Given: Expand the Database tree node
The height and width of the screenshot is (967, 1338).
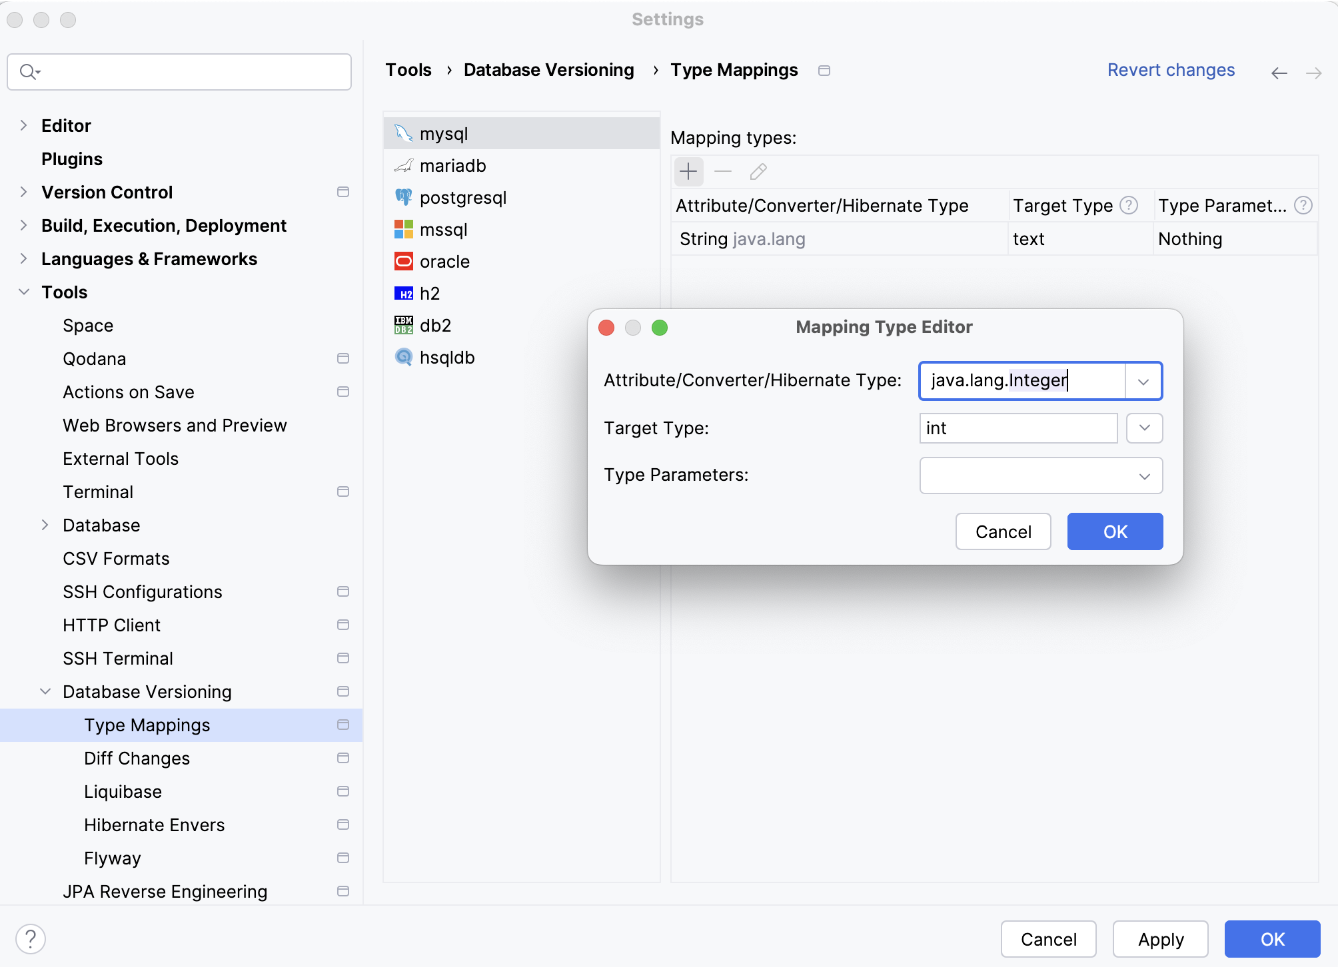Looking at the screenshot, I should (x=45, y=525).
